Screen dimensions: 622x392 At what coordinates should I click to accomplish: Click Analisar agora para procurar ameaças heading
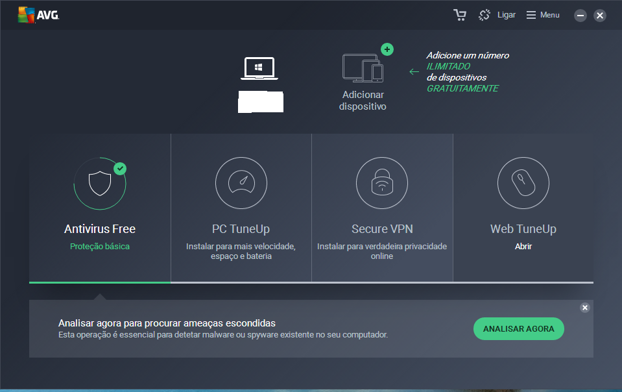point(167,323)
